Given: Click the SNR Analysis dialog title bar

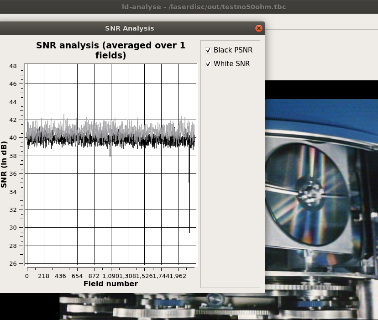Looking at the screenshot, I should 129,28.
